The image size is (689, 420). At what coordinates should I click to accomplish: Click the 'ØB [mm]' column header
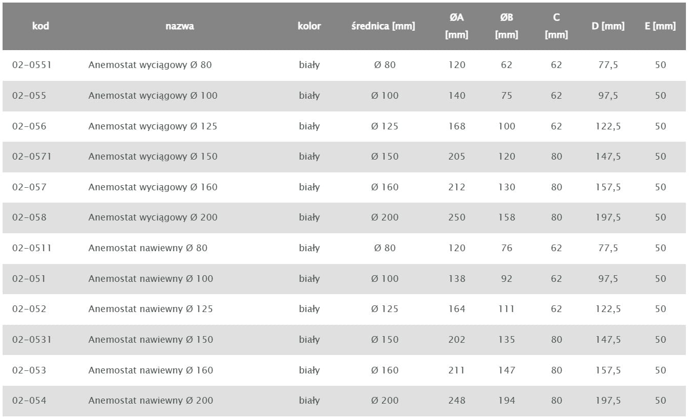coord(507,26)
